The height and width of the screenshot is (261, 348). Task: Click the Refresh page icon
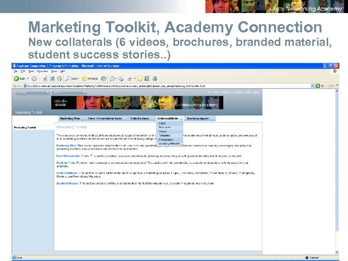coord(52,78)
